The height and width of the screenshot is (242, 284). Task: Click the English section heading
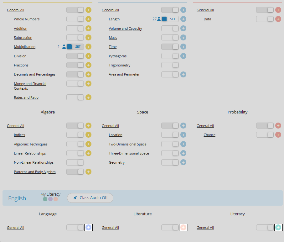pos(17,198)
